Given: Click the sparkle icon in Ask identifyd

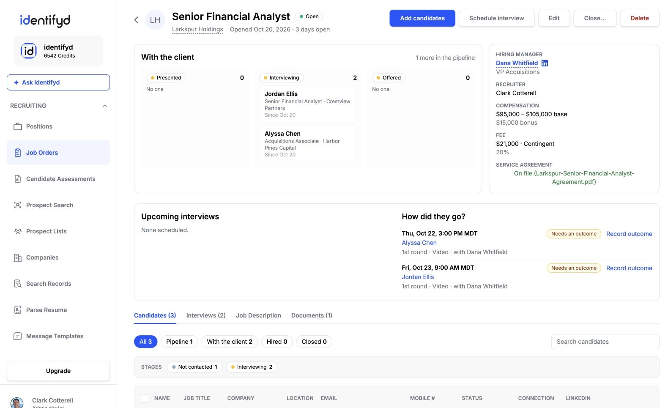Looking at the screenshot, I should 16,82.
